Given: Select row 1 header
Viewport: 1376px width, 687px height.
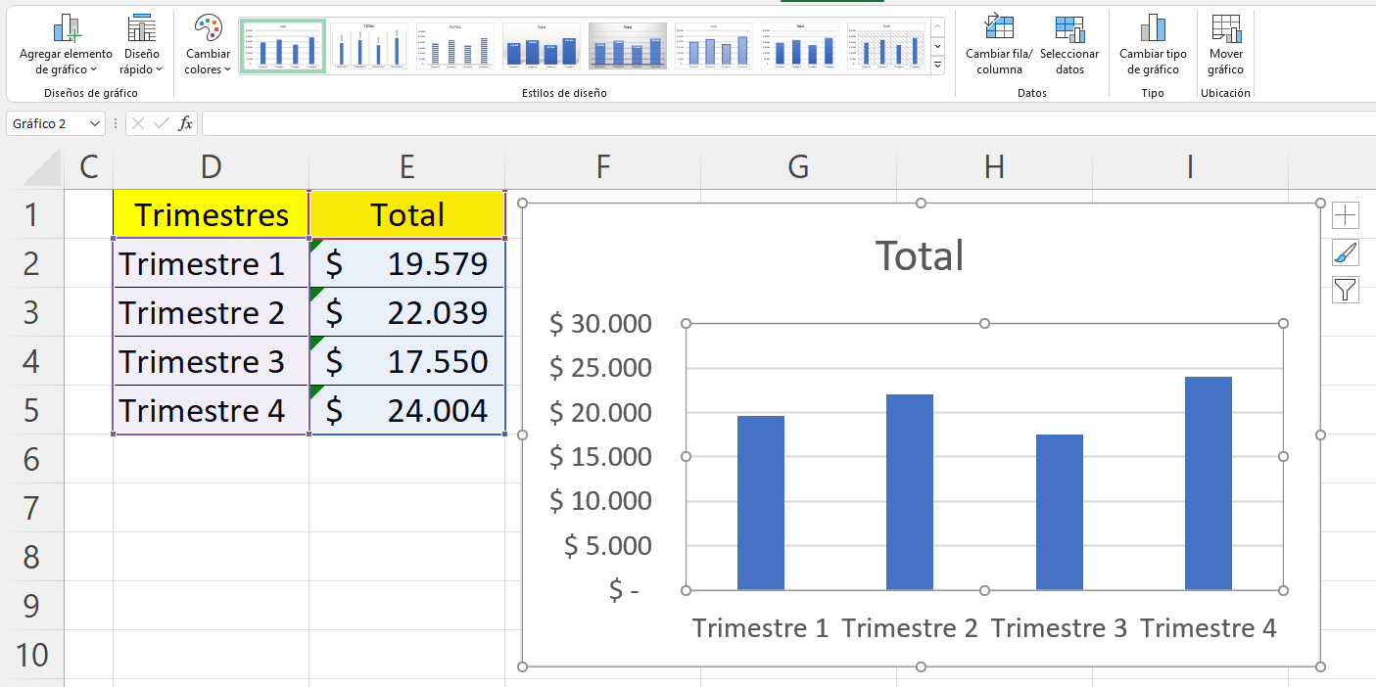Looking at the screenshot, I should point(31,214).
